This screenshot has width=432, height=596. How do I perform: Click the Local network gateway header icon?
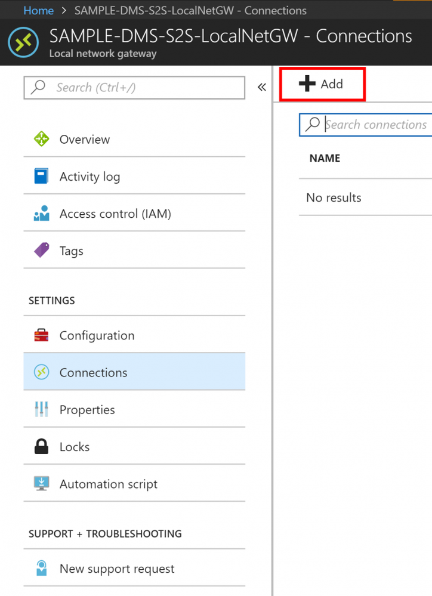pos(23,42)
